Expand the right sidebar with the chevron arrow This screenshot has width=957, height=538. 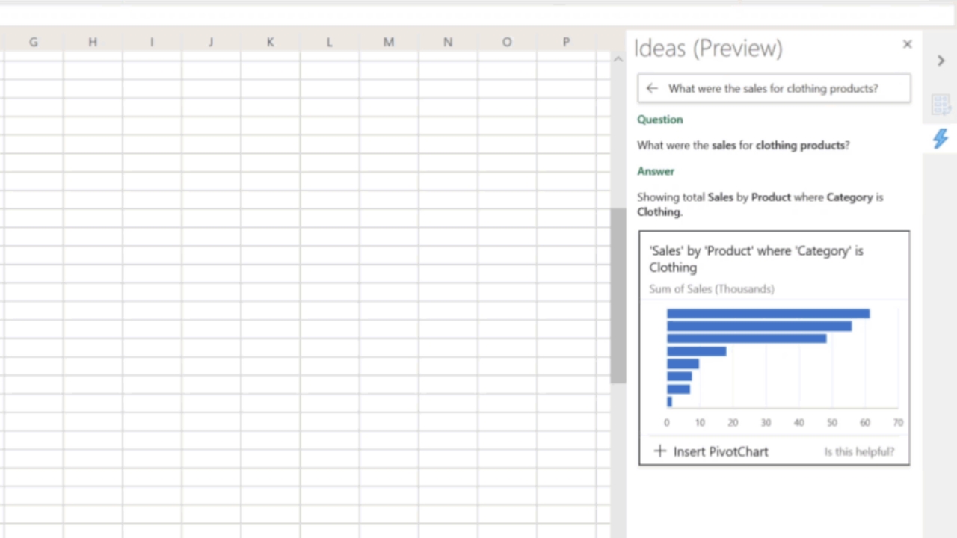click(x=941, y=61)
